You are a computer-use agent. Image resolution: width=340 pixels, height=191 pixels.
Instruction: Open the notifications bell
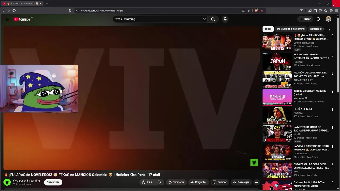click(318, 19)
